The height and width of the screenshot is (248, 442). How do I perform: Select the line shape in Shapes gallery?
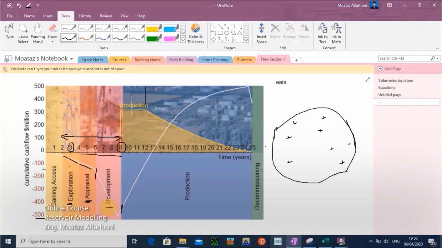click(214, 26)
